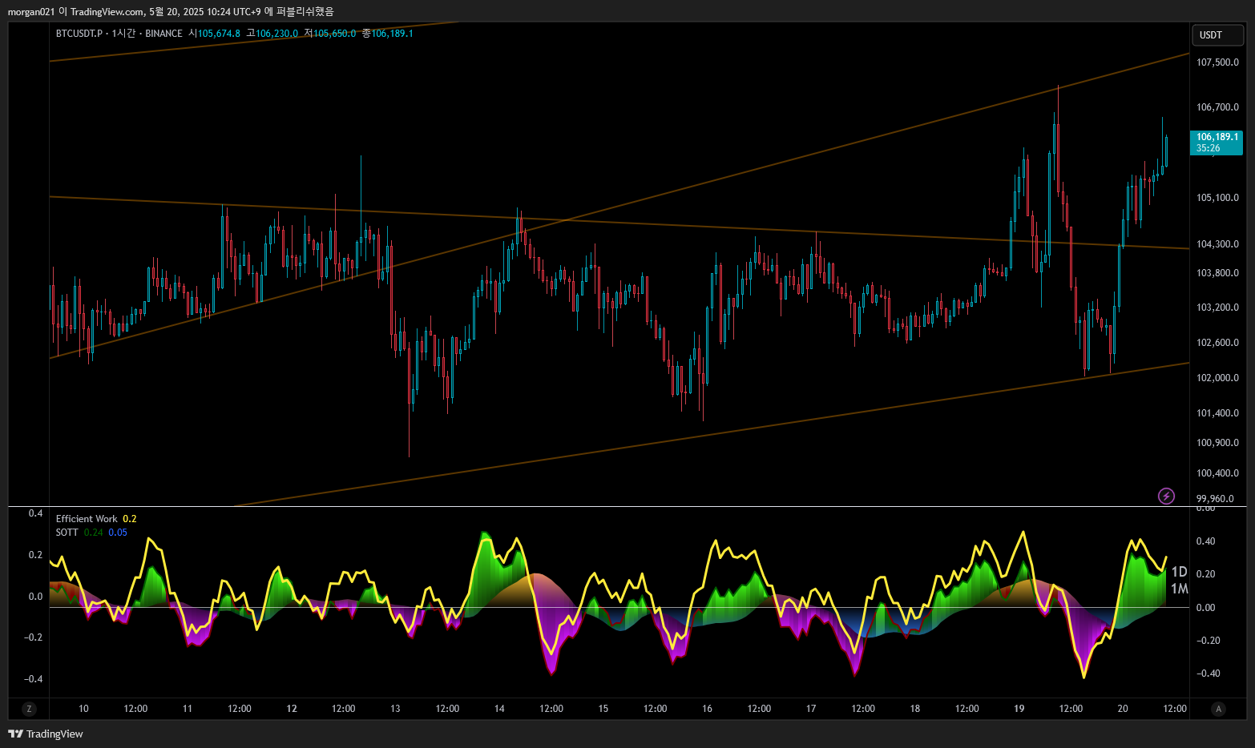Click the 1D label on the indicator
This screenshot has height=748, width=1255.
1179,572
